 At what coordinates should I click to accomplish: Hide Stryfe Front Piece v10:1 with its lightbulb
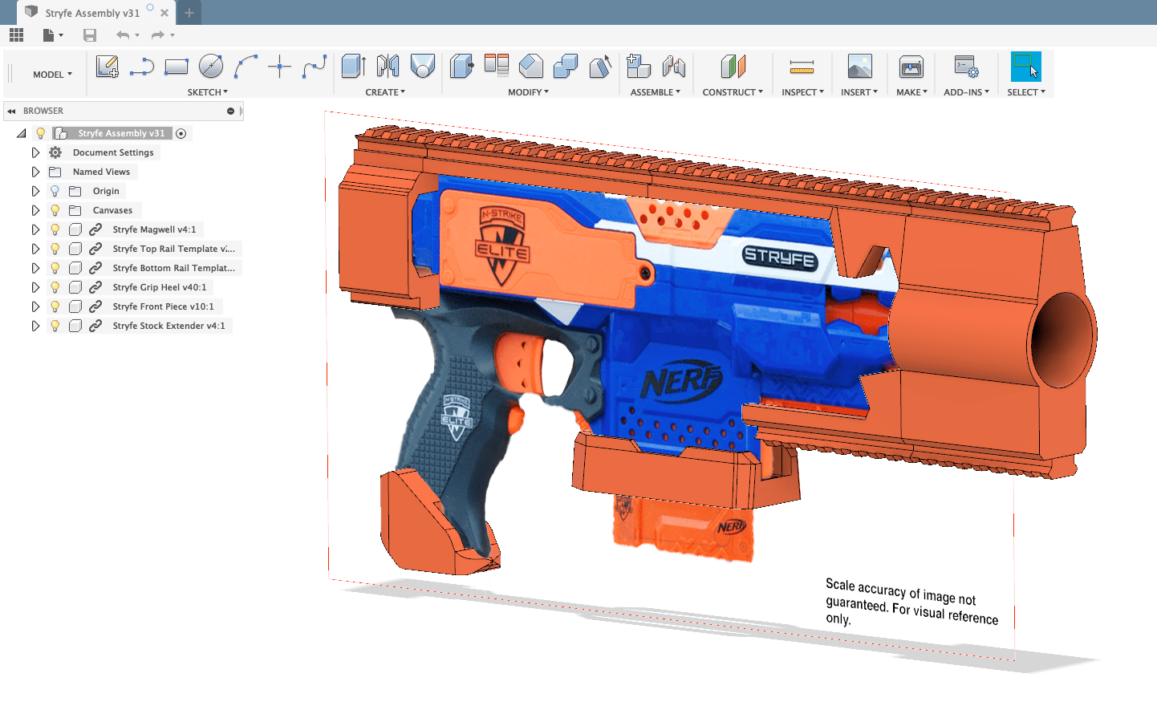pyautogui.click(x=55, y=306)
